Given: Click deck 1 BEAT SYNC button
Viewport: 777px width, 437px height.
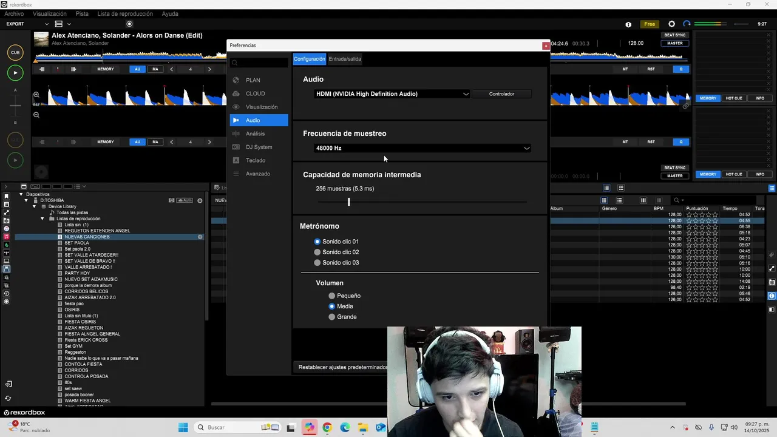Looking at the screenshot, I should click(675, 35).
